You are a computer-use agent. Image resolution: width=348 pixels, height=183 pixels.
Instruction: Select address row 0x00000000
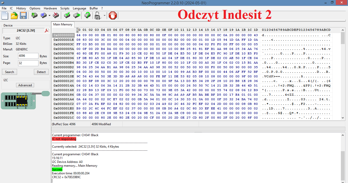tap(64, 35)
